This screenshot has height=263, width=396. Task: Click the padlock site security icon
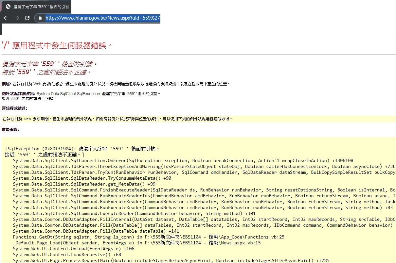coord(40,18)
